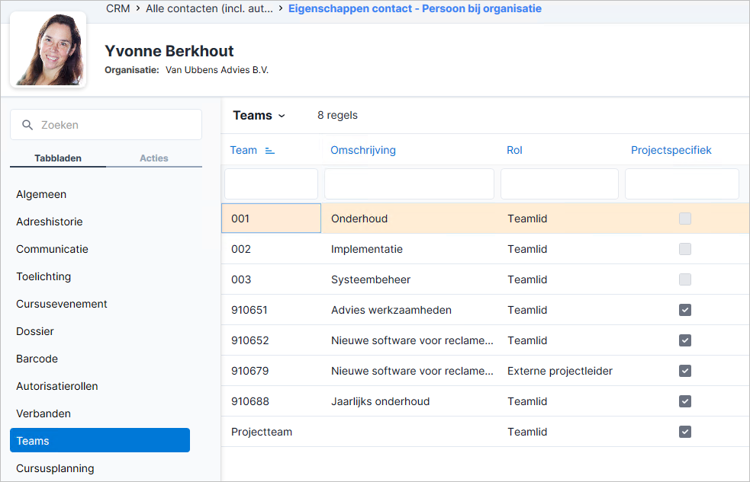This screenshot has height=482, width=750.
Task: Click the Team column filter field
Action: coord(271,184)
